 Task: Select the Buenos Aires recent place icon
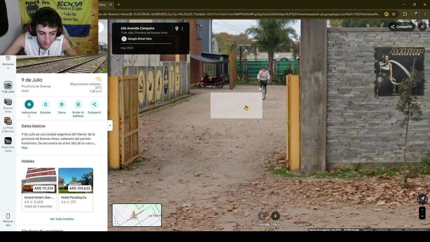click(8, 102)
